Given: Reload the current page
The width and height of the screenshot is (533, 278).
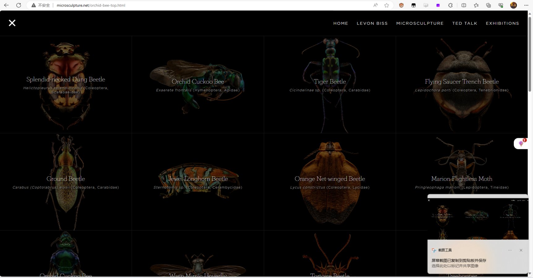Looking at the screenshot, I should tap(19, 5).
